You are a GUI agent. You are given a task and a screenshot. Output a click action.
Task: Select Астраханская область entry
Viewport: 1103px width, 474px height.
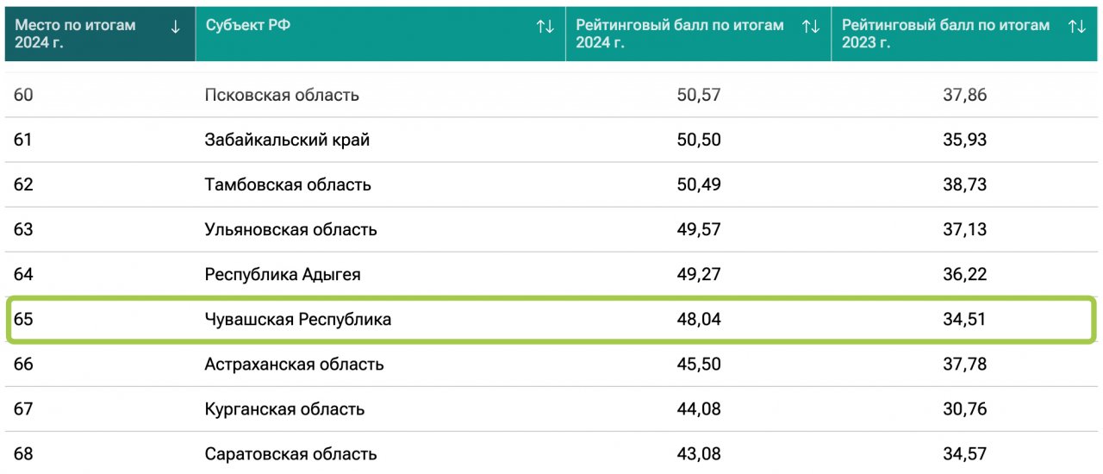tap(294, 365)
